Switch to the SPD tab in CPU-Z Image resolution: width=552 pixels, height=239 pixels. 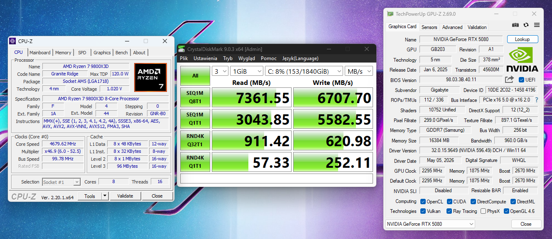pyautogui.click(x=82, y=53)
